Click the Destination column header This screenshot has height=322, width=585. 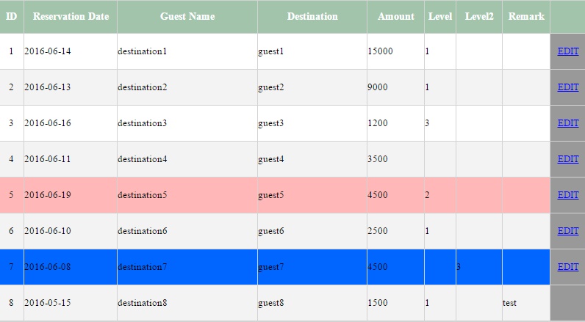tap(312, 17)
